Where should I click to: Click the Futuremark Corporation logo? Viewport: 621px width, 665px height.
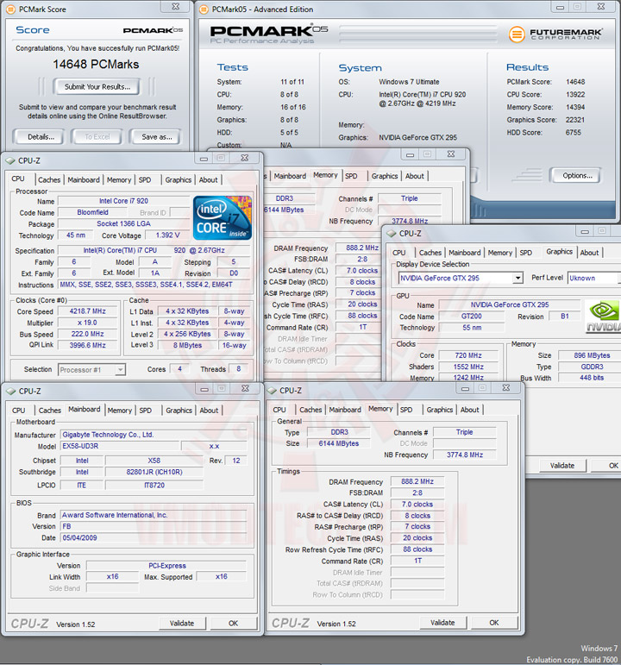pyautogui.click(x=555, y=34)
